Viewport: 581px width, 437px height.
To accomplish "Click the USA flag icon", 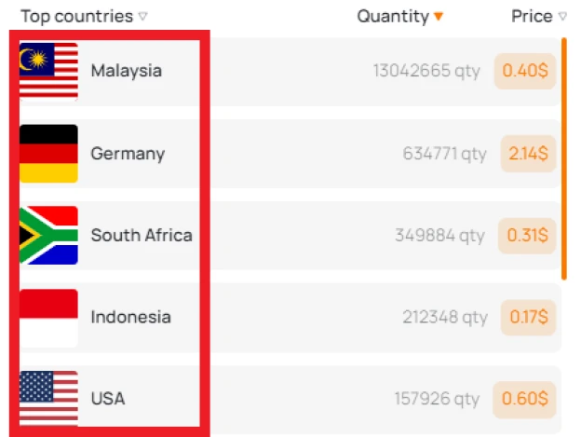I will 48,399.
